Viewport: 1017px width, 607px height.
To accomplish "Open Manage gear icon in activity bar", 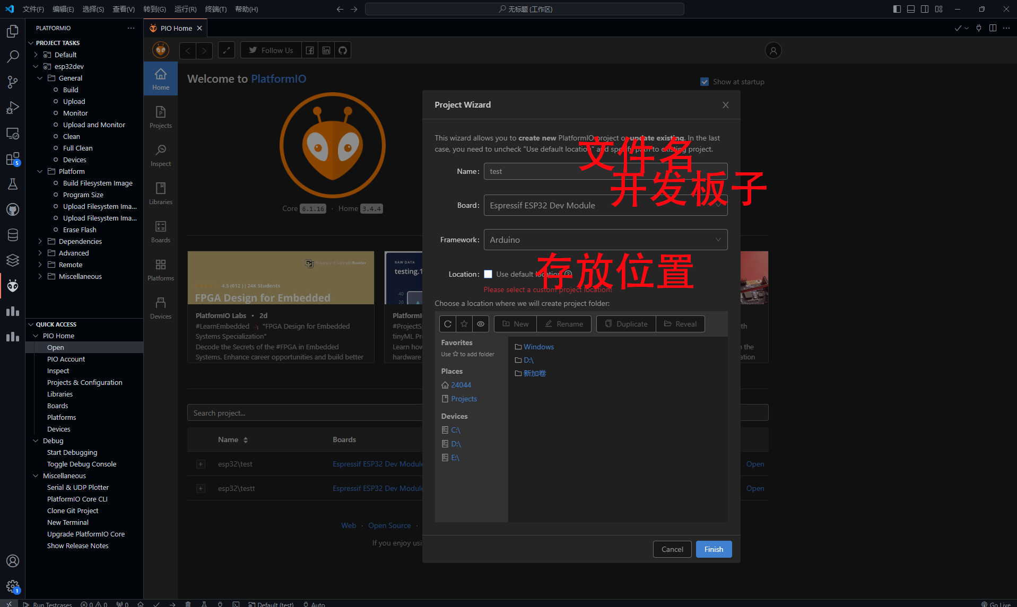I will tap(13, 586).
